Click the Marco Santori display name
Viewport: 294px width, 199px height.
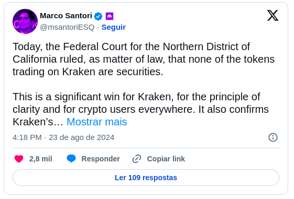[66, 16]
